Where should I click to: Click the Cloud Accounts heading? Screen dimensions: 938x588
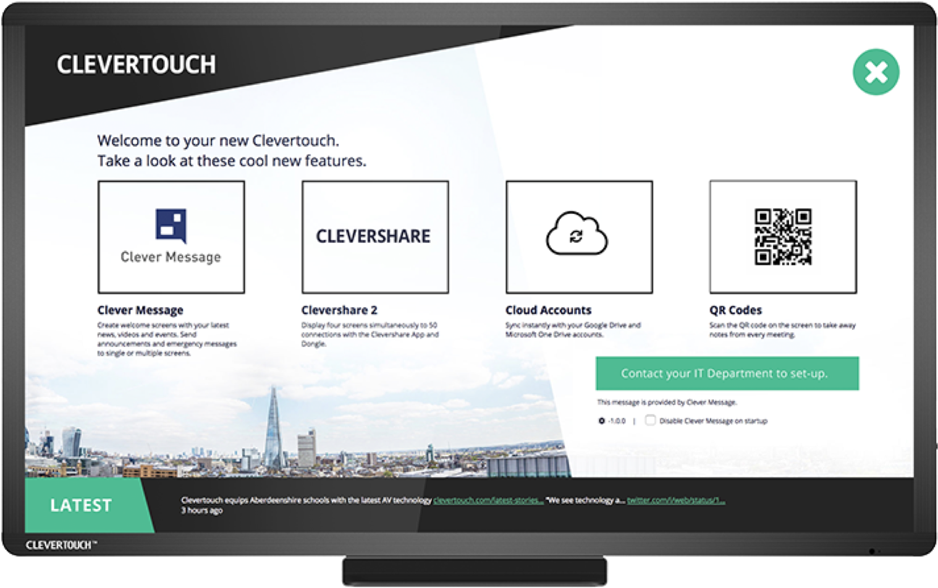(548, 310)
